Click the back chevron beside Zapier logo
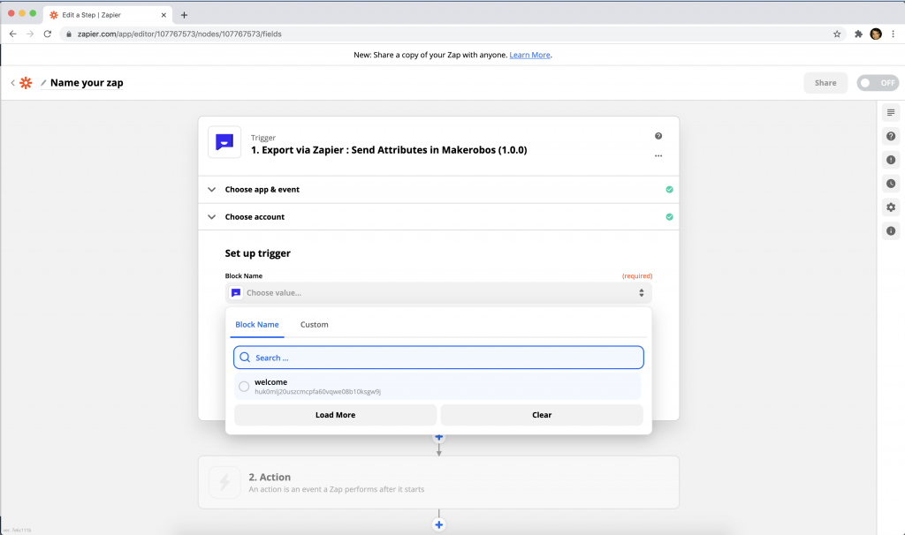This screenshot has width=905, height=535. 12,83
